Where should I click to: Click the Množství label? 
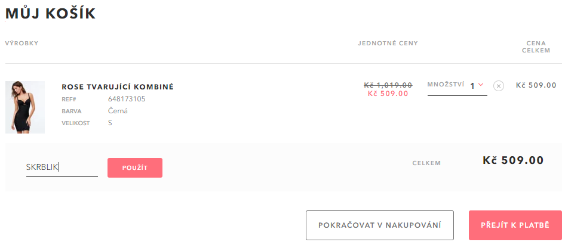click(446, 85)
